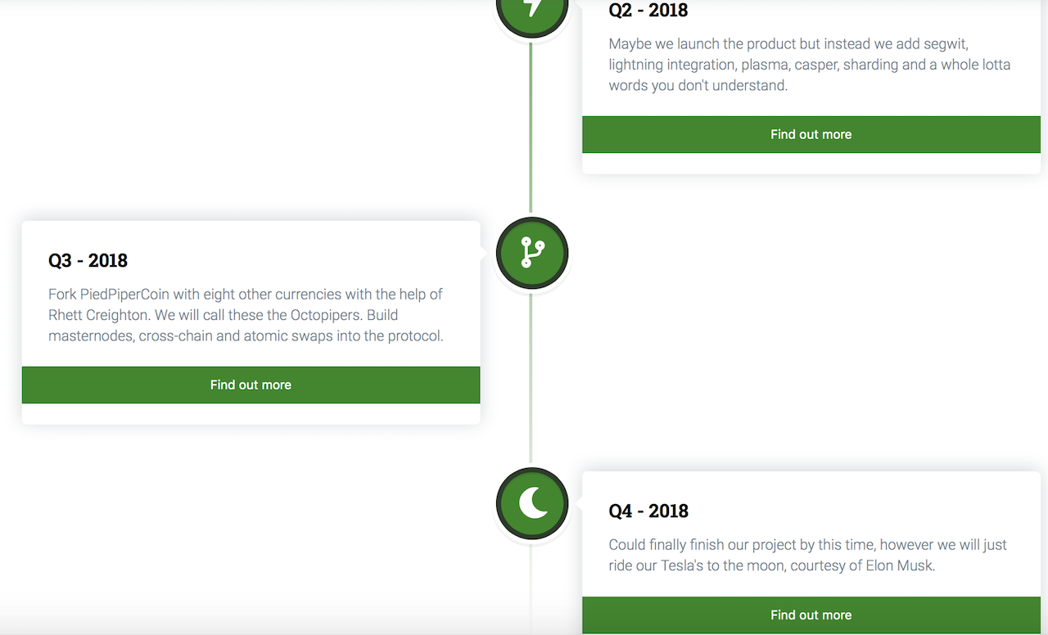Image resolution: width=1048 pixels, height=635 pixels.
Task: Click the Fork PiedPiperCoin description text
Action: tap(246, 315)
